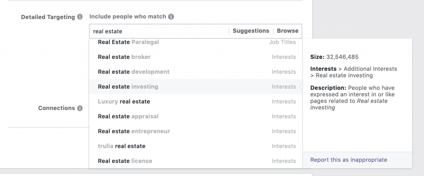Select the highlighted Real estate investing option
The width and height of the screenshot is (424, 176).
point(195,87)
